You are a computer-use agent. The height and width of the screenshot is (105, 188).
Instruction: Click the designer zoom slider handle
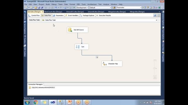tap(155, 69)
